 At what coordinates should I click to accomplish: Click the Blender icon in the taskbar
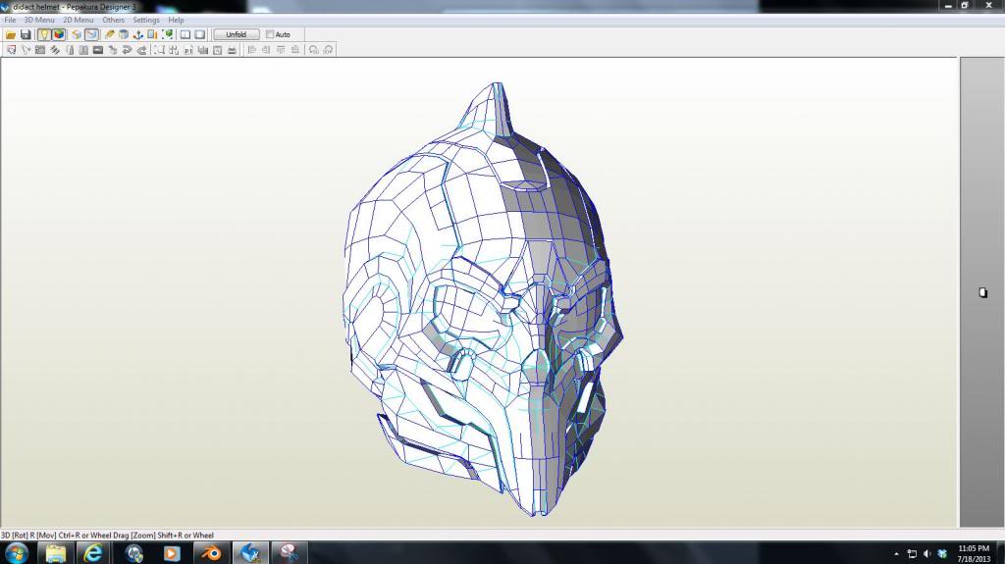pos(211,553)
